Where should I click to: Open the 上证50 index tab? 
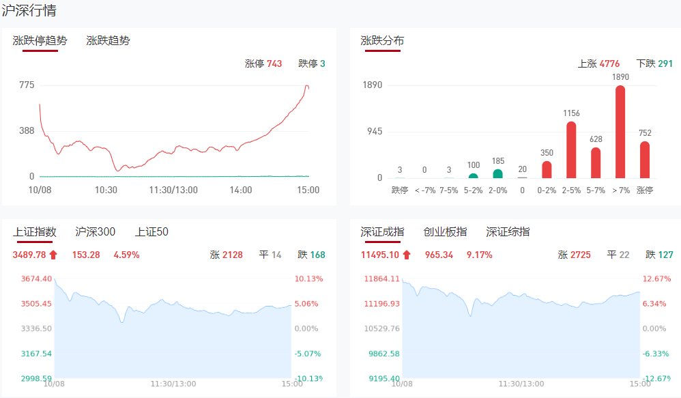coord(151,232)
